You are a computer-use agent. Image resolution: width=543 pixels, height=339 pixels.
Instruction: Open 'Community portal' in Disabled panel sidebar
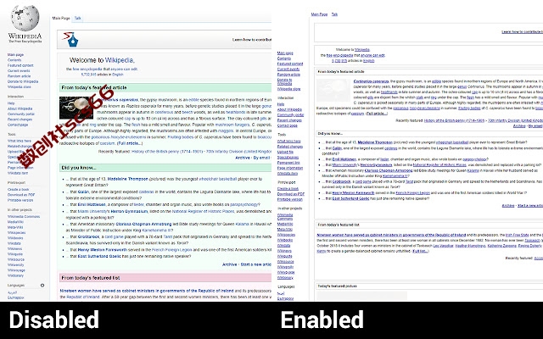21,114
